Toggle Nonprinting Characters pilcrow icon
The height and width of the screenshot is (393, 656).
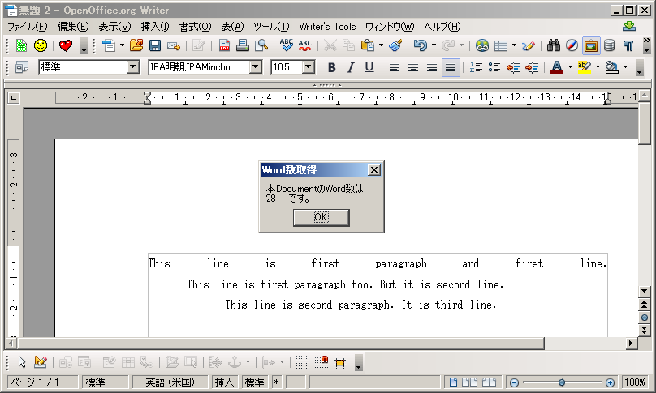point(628,45)
